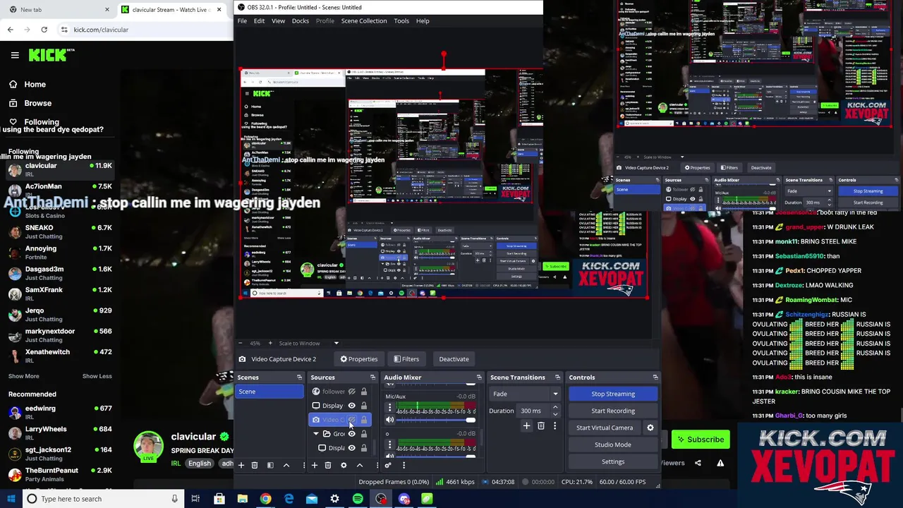Click Stop Streaming button
Image resolution: width=903 pixels, height=508 pixels.
(x=613, y=394)
